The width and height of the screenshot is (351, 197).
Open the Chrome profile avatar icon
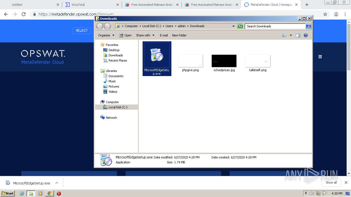336,14
